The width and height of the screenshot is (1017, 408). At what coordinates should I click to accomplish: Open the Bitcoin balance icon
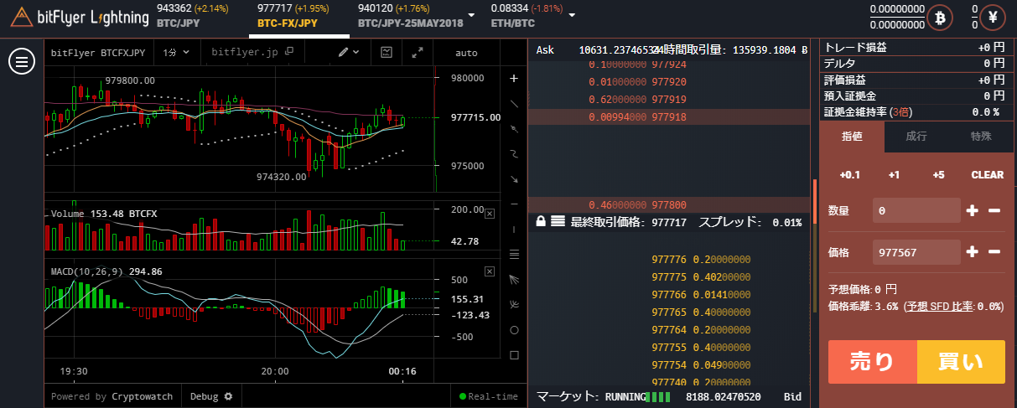pos(940,17)
